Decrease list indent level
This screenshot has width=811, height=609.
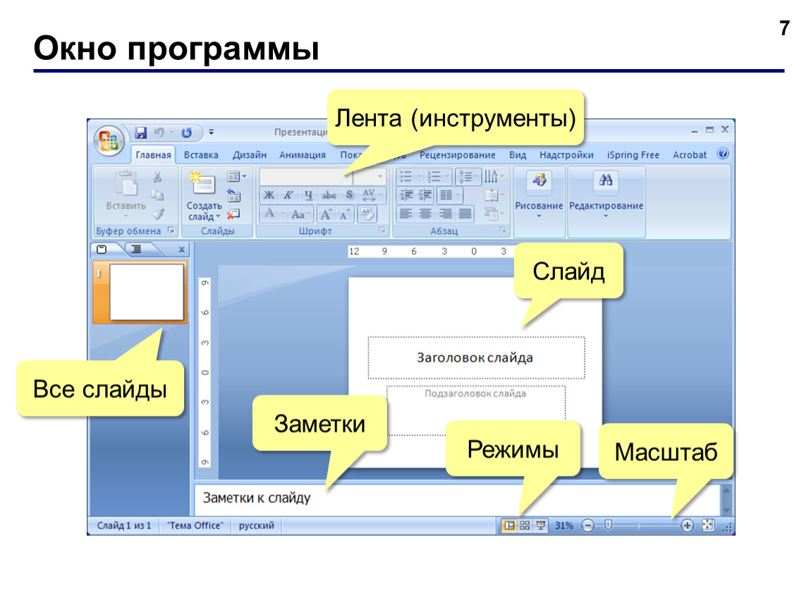pyautogui.click(x=406, y=195)
